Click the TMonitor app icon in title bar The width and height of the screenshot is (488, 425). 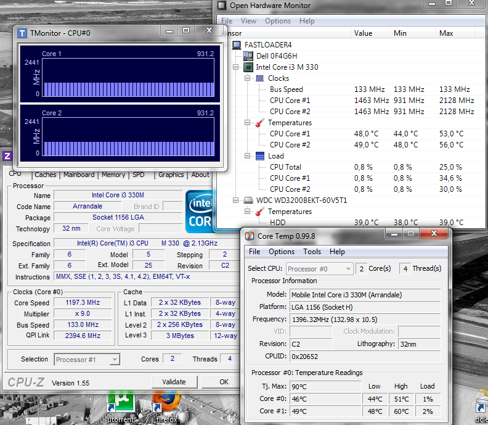pyautogui.click(x=22, y=33)
